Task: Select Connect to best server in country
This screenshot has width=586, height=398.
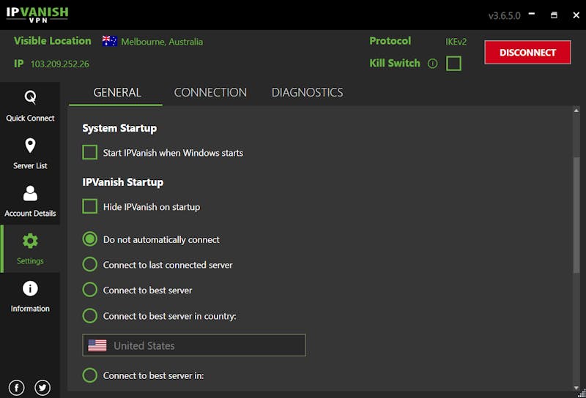Action: click(x=90, y=316)
